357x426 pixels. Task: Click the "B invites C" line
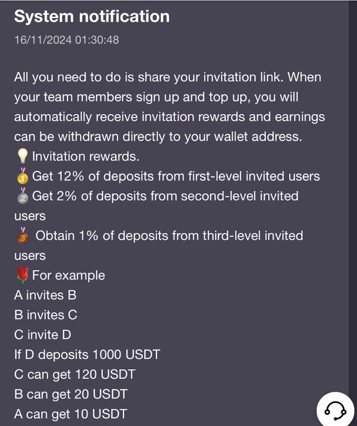[x=46, y=315]
